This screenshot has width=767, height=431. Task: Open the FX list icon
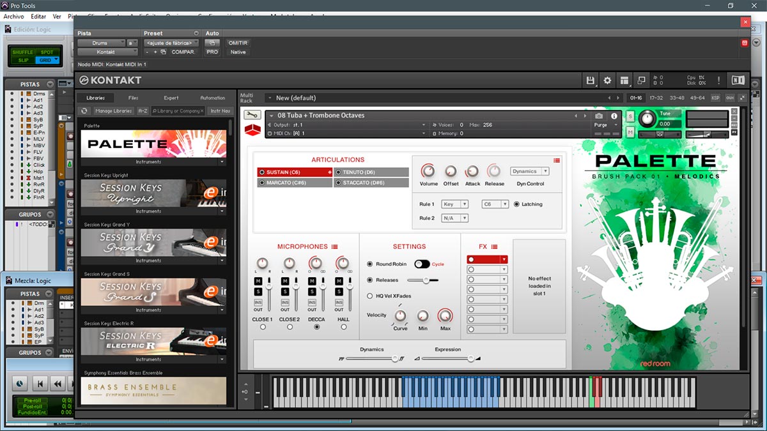click(x=494, y=246)
